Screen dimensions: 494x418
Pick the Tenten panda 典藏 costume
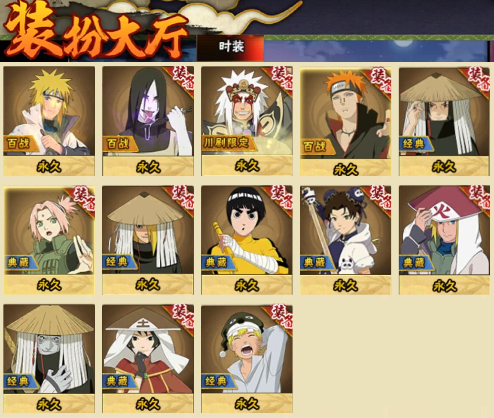pos(346,240)
